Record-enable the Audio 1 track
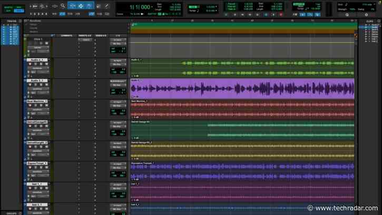 coord(30,64)
